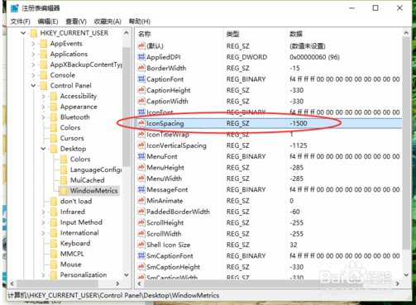
Task: Click the WindowMetrics folder icon
Action: 64,190
